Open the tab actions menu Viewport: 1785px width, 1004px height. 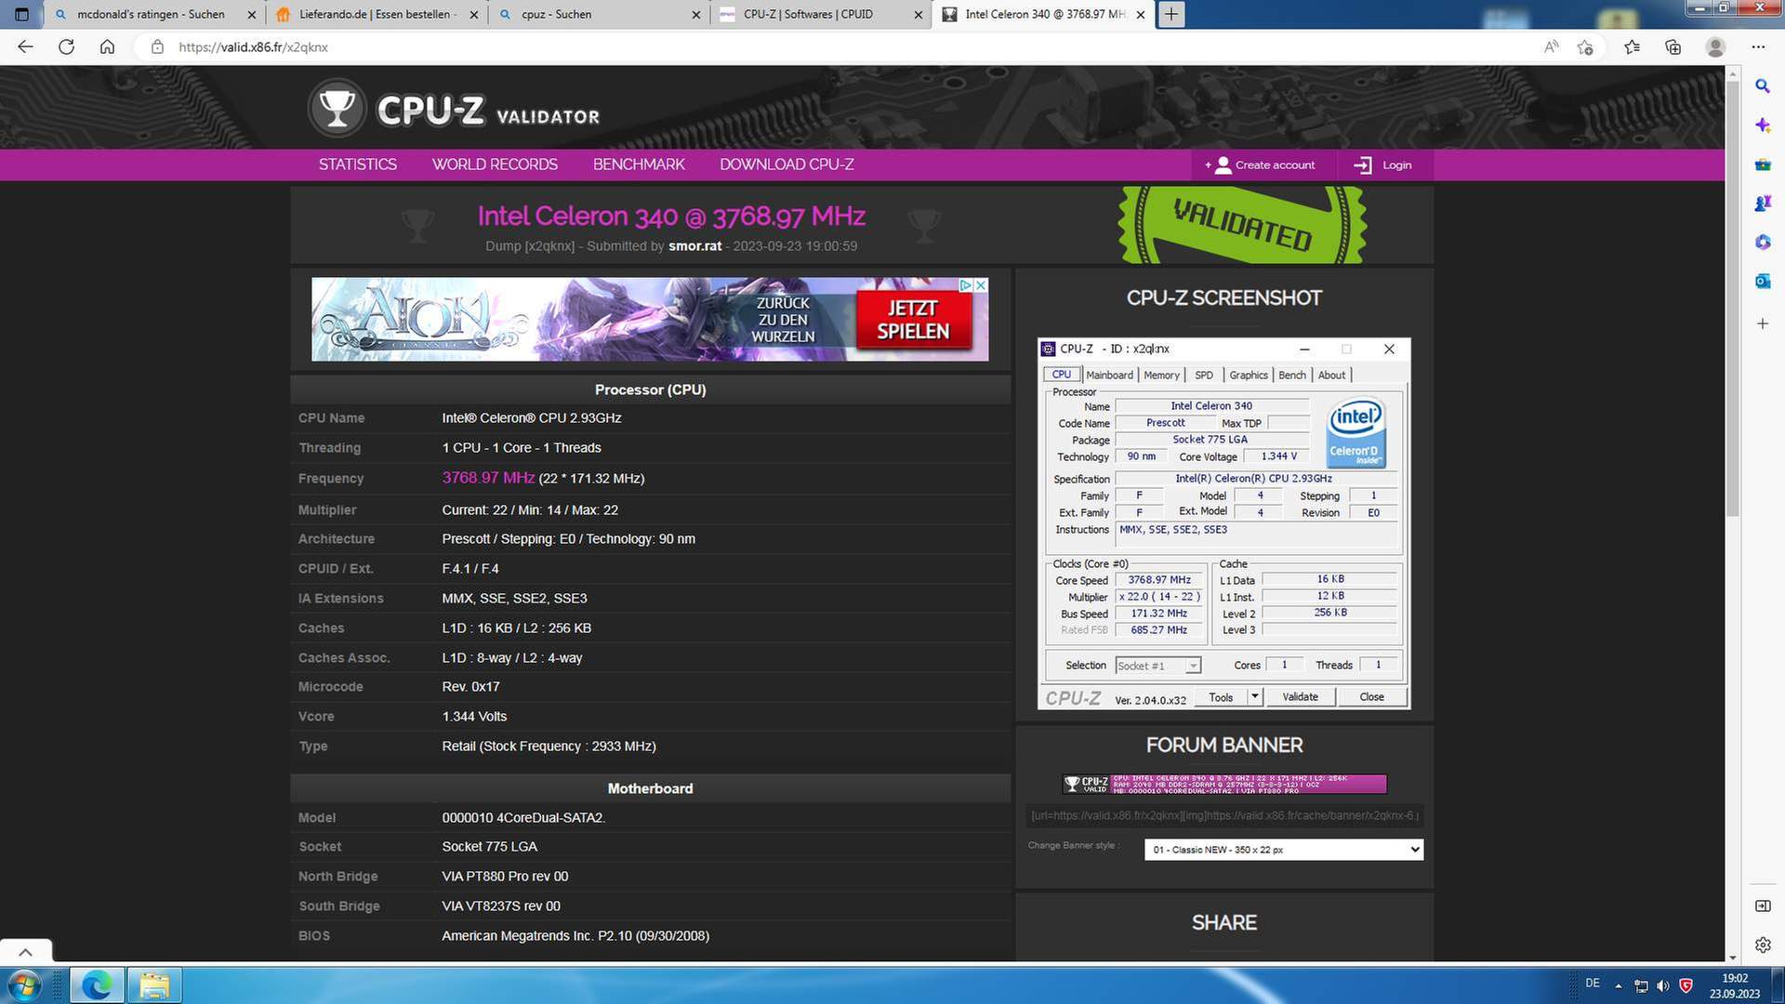22,14
